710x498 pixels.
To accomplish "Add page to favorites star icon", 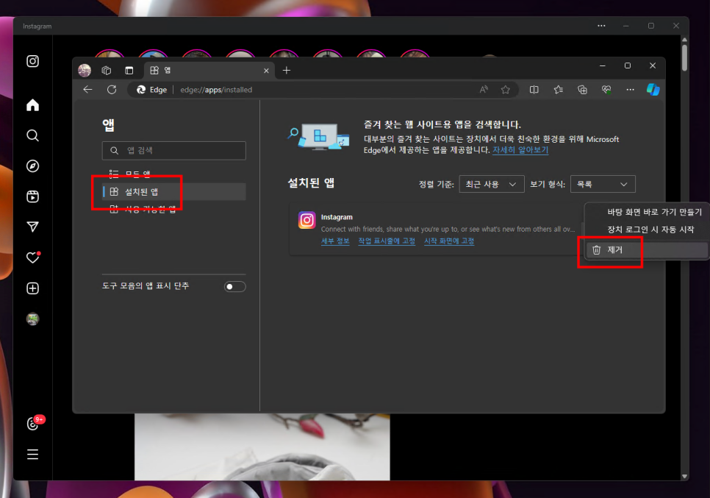I will point(506,90).
